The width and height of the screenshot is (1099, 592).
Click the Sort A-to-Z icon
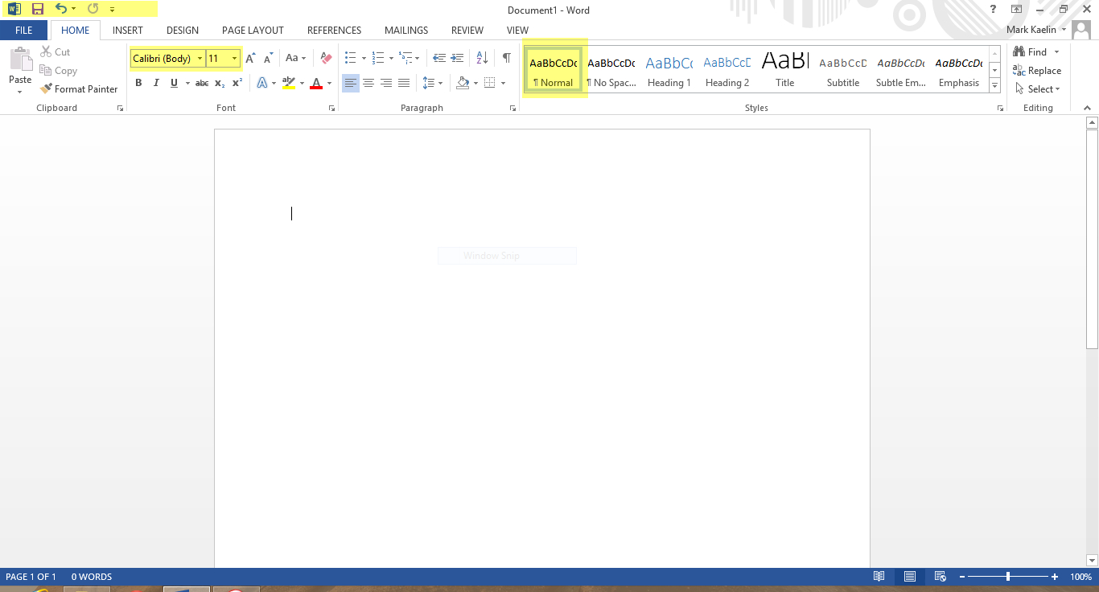[x=482, y=58]
